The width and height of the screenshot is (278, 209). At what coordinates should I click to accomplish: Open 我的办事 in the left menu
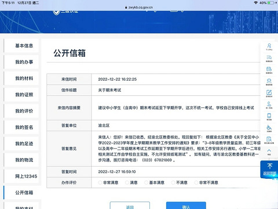pyautogui.click(x=21, y=62)
